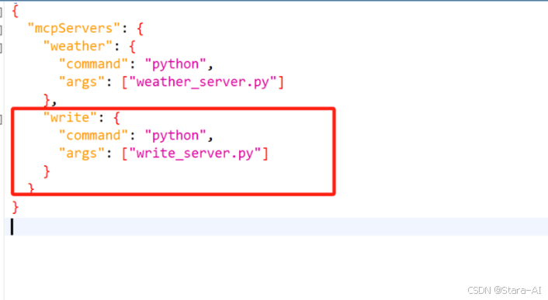
Task: Click "python" value in the write block
Action: 175,136
